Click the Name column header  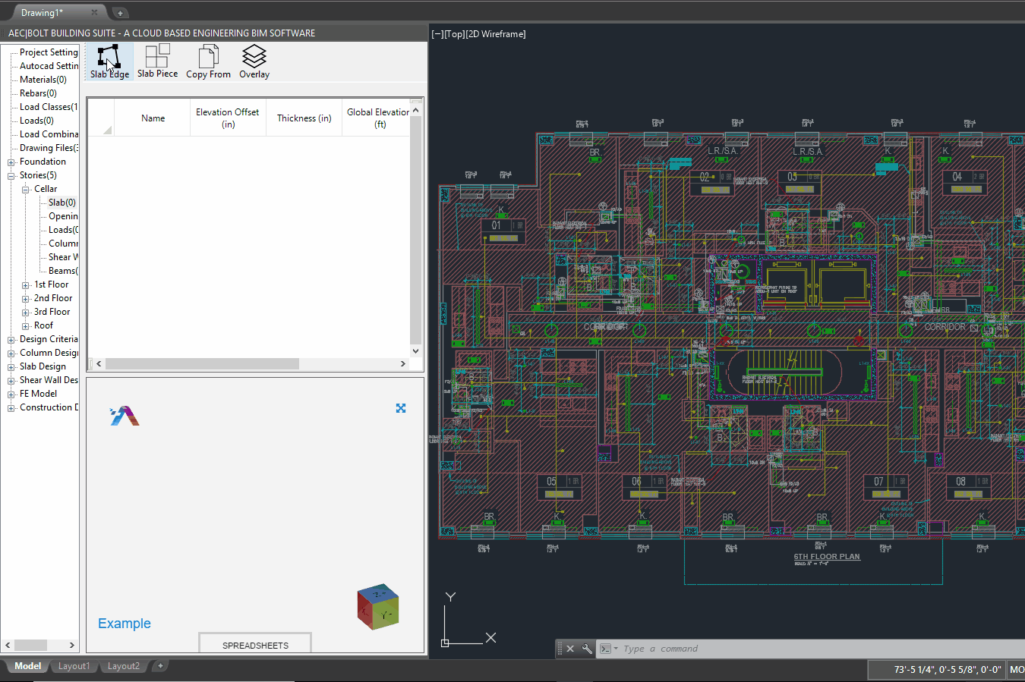[x=153, y=118]
